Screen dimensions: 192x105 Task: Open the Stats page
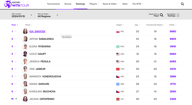coord(125,4)
